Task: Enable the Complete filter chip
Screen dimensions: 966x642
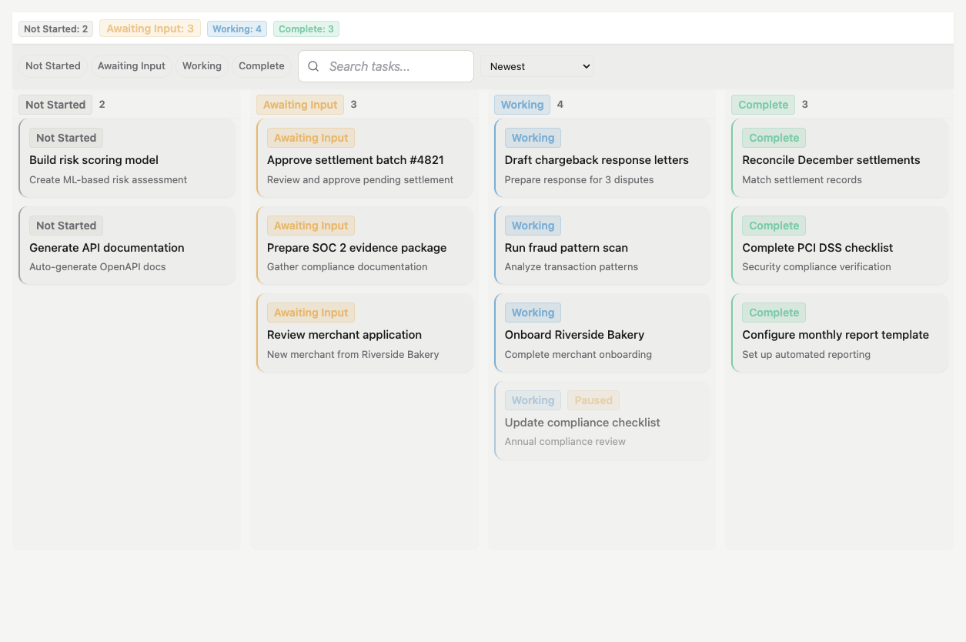Action: click(262, 66)
